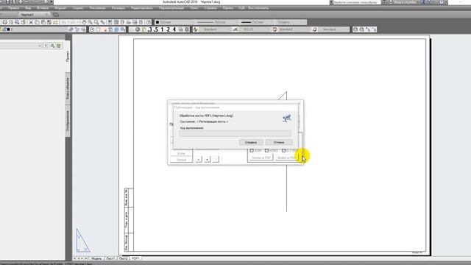The height and width of the screenshot is (265, 471).
Task: Open the ISO-25 dimension style dropdown
Action: click(255, 29)
